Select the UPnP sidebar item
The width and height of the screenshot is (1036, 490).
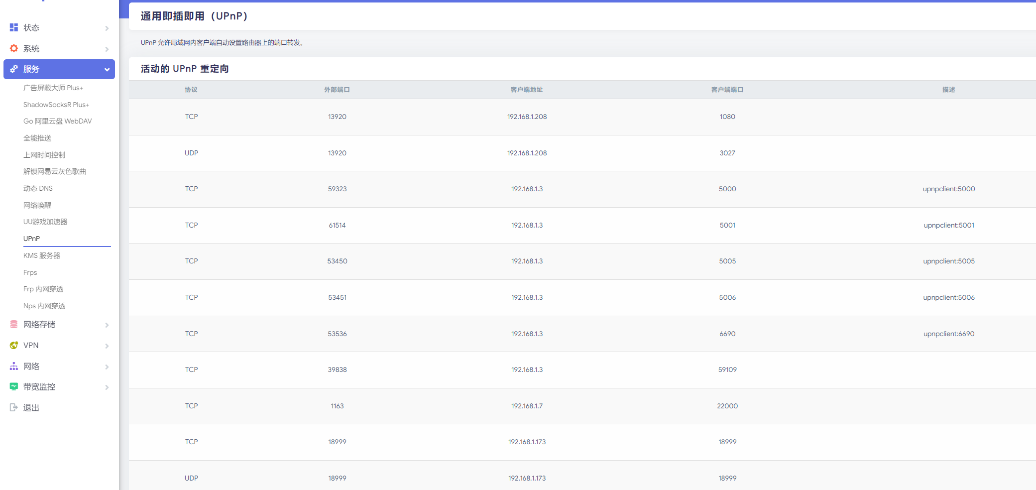point(31,239)
